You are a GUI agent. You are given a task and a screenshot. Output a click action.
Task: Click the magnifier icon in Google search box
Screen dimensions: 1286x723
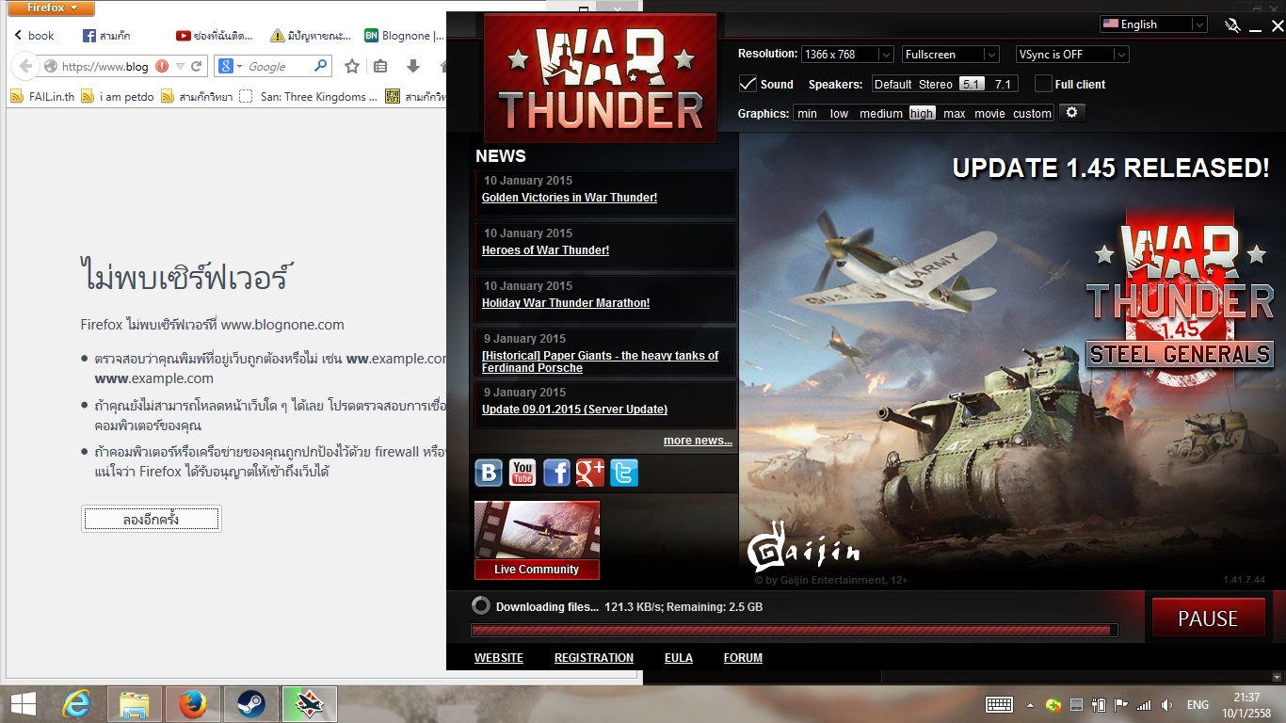click(321, 66)
